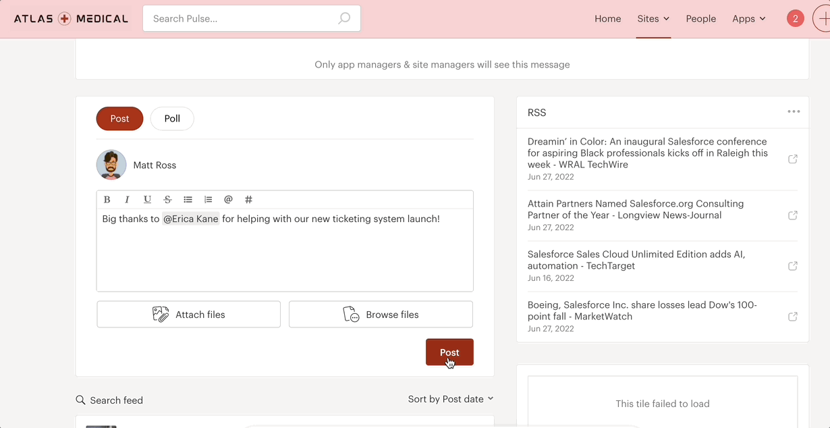Screen dimensions: 830x428
Task: Toggle bold formatting in the post editor
Action: tap(107, 199)
